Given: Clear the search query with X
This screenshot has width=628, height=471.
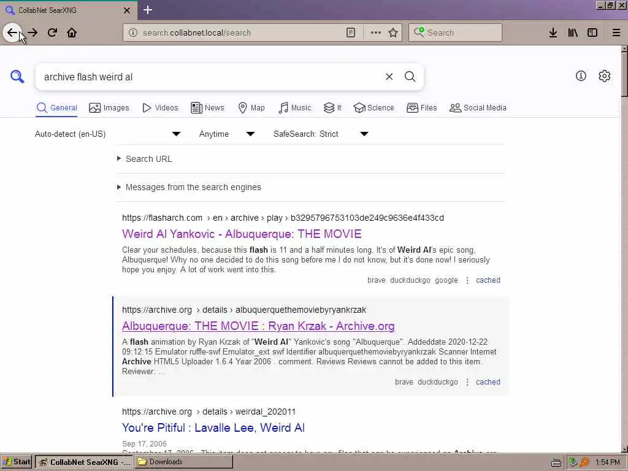Looking at the screenshot, I should [389, 77].
